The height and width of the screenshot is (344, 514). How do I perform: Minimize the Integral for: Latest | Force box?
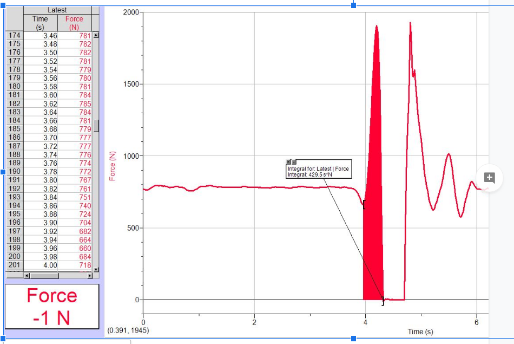pos(293,163)
